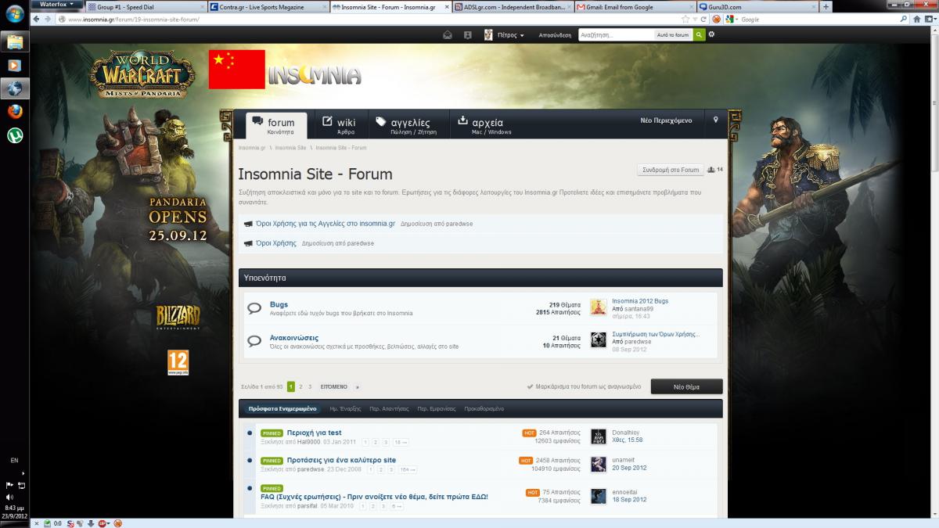Screen dimensions: 939x528
Task: Open the Όροι Χρήσης announcement
Action: 276,243
